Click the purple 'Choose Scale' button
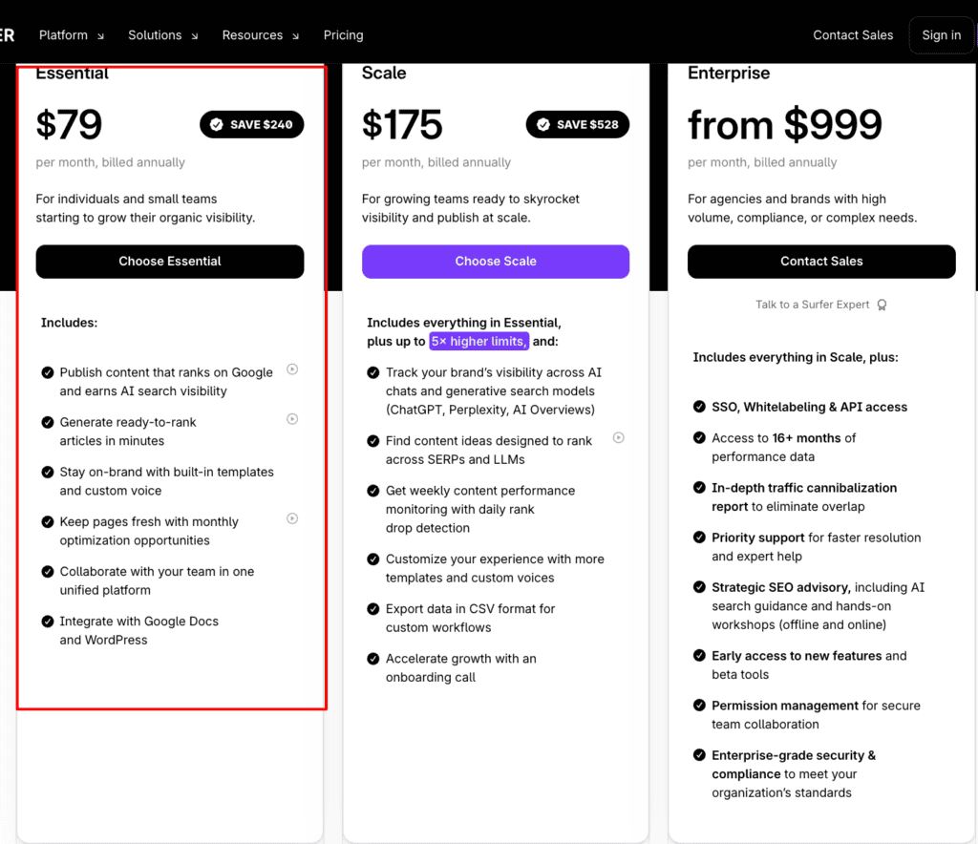This screenshot has height=844, width=978. (x=496, y=261)
